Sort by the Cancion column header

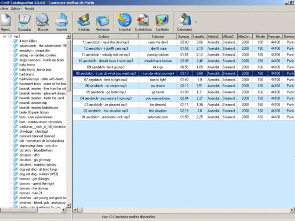pos(158,36)
